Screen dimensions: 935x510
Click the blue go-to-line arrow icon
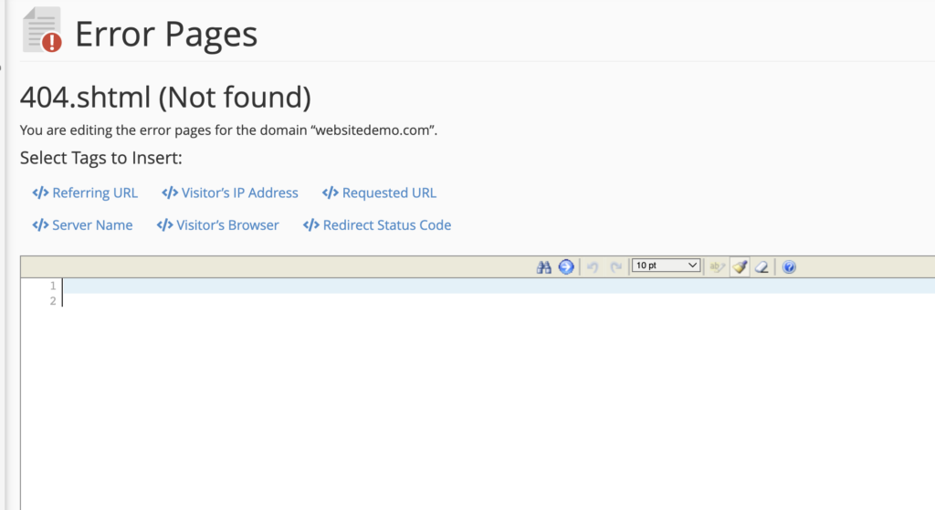pyautogui.click(x=566, y=266)
